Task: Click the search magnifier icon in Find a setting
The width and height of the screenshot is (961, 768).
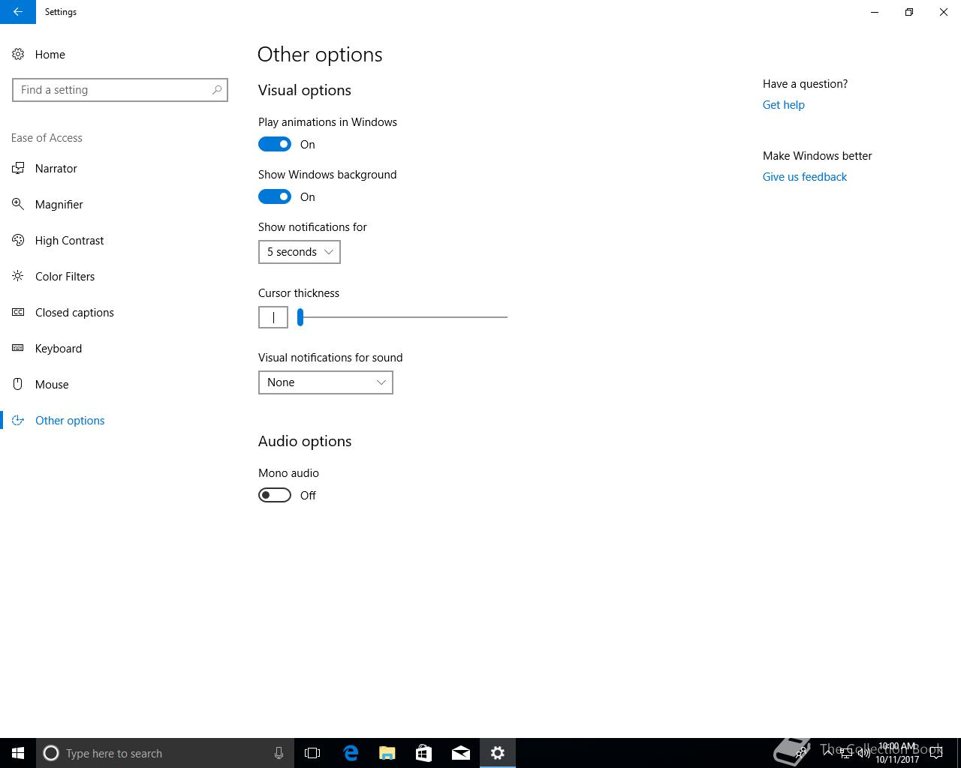Action: 217,90
